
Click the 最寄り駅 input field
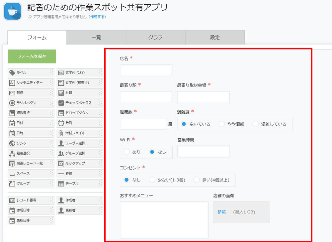[146, 97]
